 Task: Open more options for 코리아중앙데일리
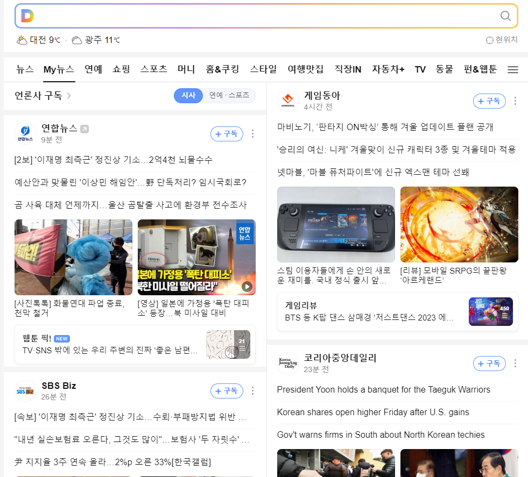[515, 364]
